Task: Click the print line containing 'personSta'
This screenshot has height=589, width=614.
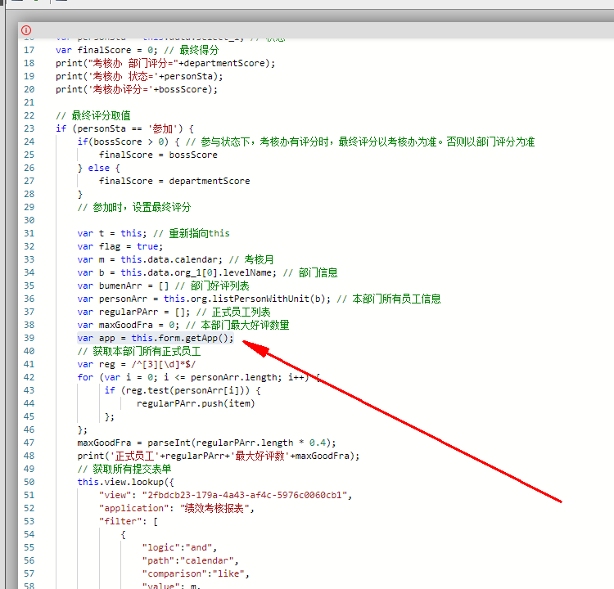Action: coord(139,76)
